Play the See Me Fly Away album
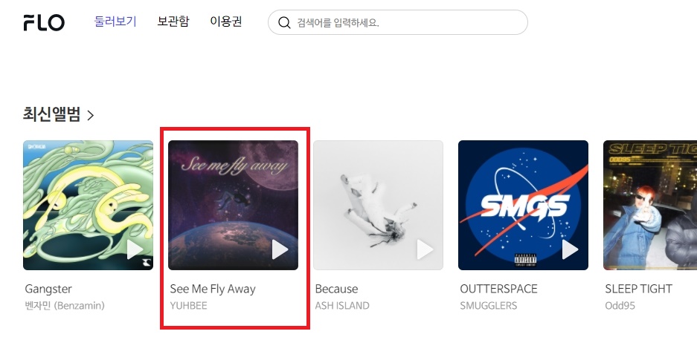This screenshot has width=697, height=337. point(280,249)
